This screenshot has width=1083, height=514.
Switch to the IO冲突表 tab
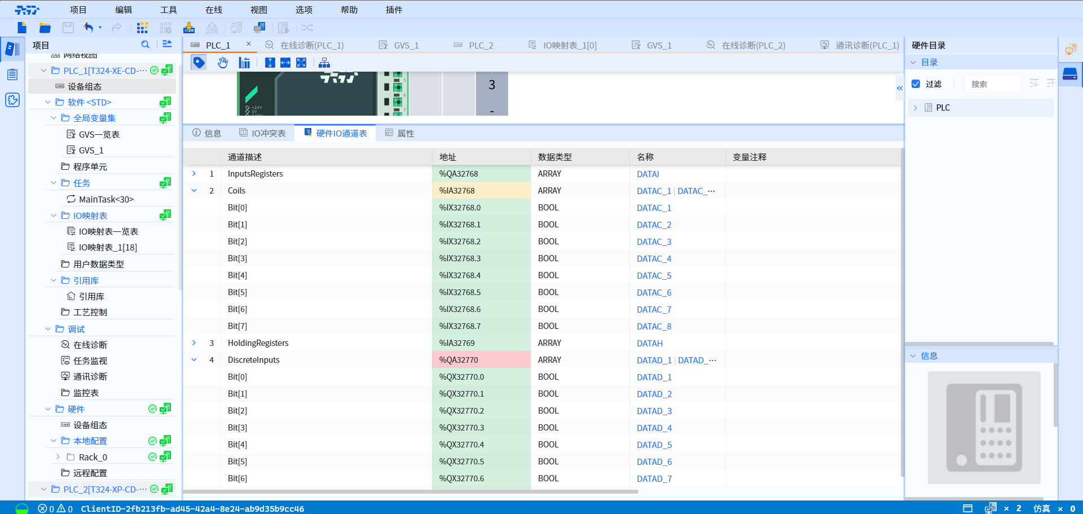(263, 133)
